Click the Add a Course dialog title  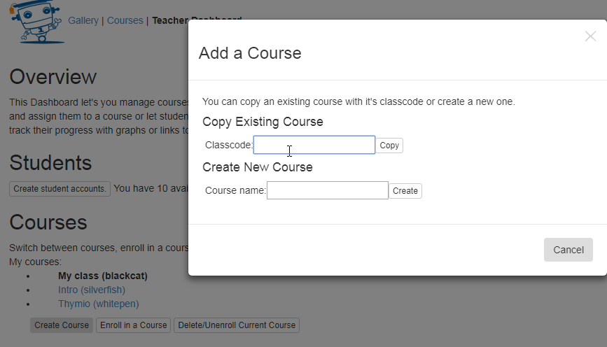[250, 53]
